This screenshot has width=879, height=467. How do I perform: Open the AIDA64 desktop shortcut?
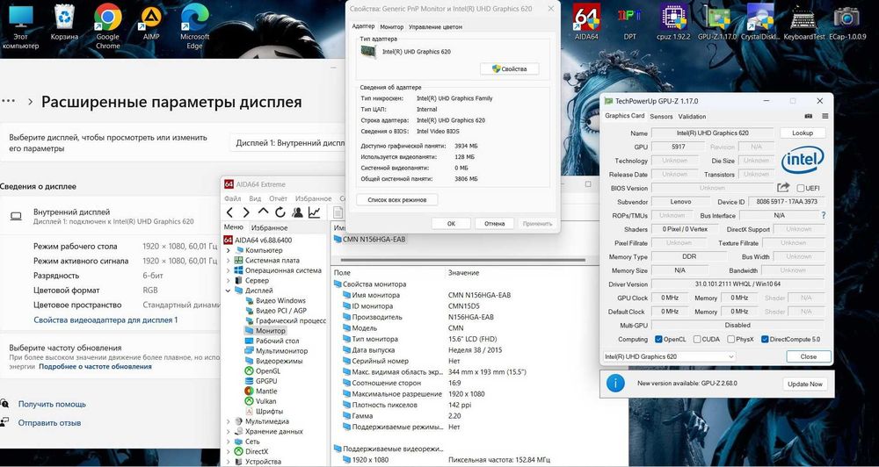(587, 22)
